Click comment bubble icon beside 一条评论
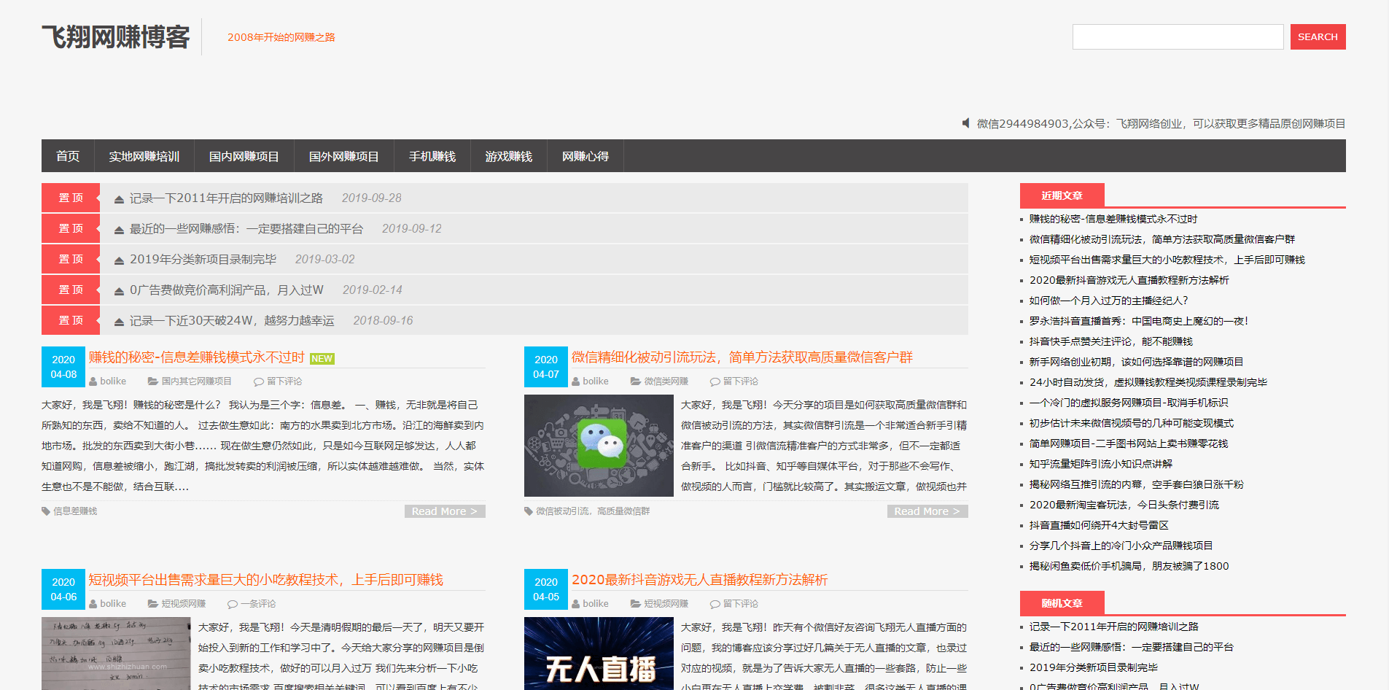Image resolution: width=1389 pixels, height=690 pixels. (x=233, y=604)
